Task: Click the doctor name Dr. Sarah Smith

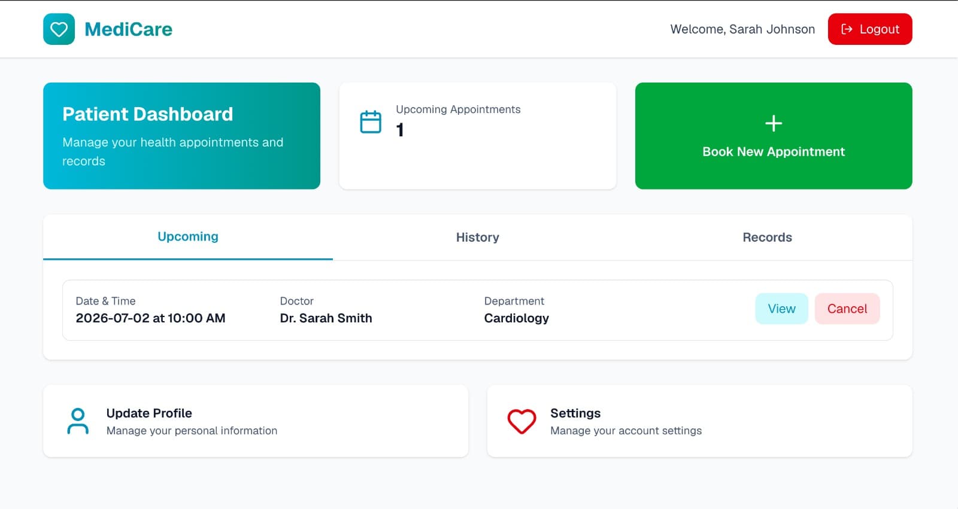Action: pyautogui.click(x=326, y=318)
